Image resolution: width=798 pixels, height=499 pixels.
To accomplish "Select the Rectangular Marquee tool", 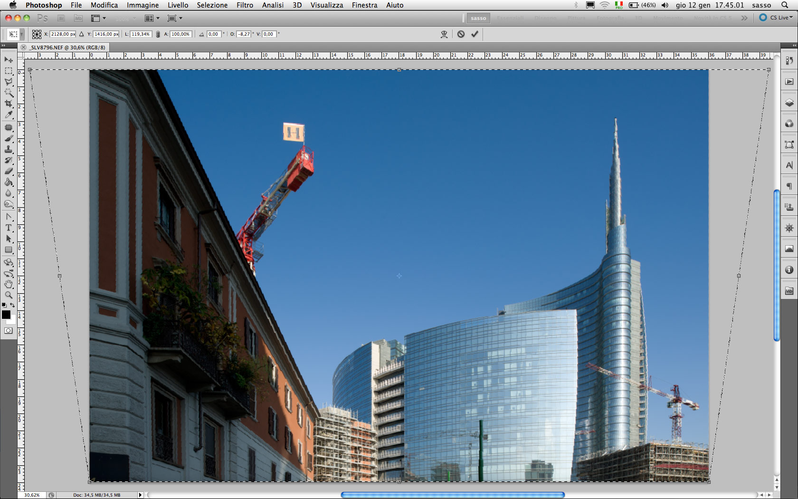I will [9, 71].
